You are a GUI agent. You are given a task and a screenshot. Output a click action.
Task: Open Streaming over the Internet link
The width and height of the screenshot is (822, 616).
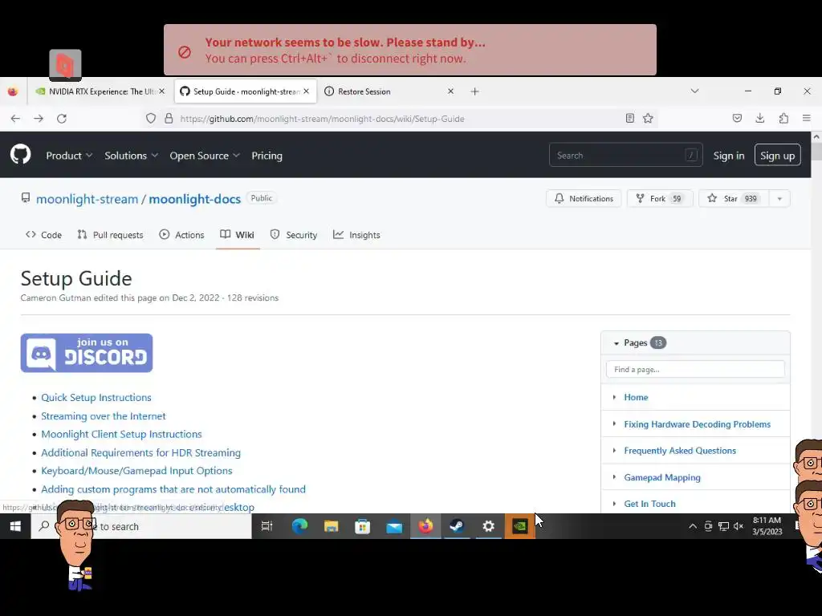pyautogui.click(x=104, y=416)
